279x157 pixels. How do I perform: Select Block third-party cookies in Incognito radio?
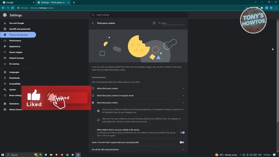point(93,96)
